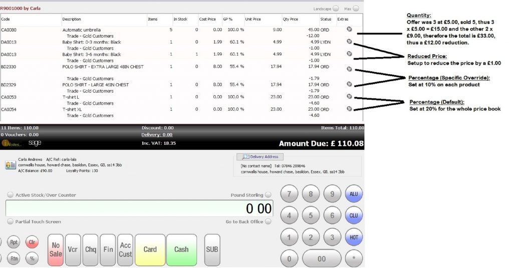Image resolution: width=513 pixels, height=268 pixels.
Task: Select description 'T-shirt XL'
Action: (72, 109)
